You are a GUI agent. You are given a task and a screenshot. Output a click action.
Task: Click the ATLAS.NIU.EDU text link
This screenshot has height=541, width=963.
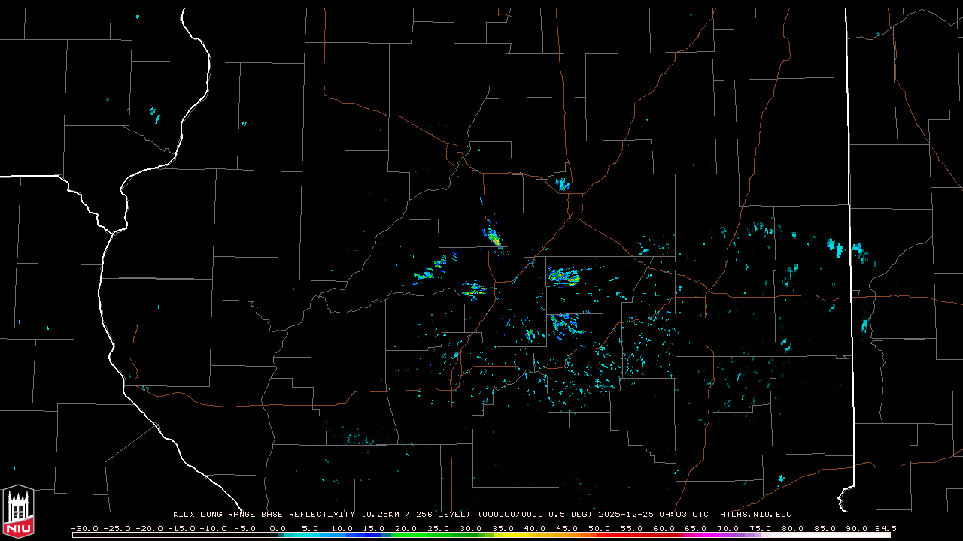pos(755,515)
